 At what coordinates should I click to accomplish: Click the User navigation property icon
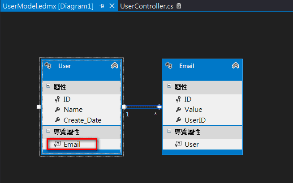click(x=178, y=145)
